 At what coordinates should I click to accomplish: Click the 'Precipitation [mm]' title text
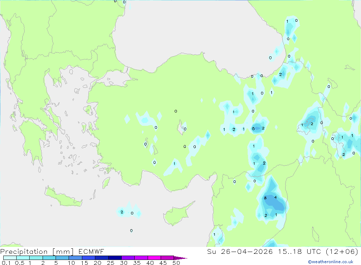(37, 252)
